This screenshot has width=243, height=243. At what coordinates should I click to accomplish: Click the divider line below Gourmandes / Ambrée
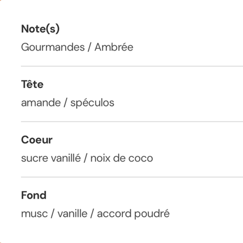[132, 66]
